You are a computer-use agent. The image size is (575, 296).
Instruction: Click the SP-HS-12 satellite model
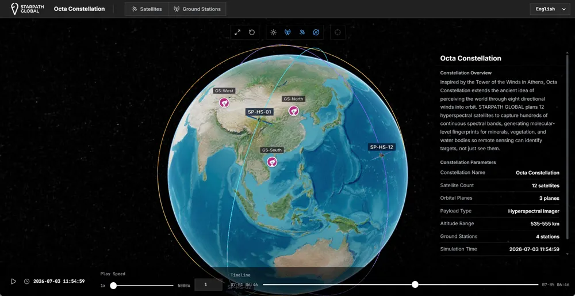point(381,155)
